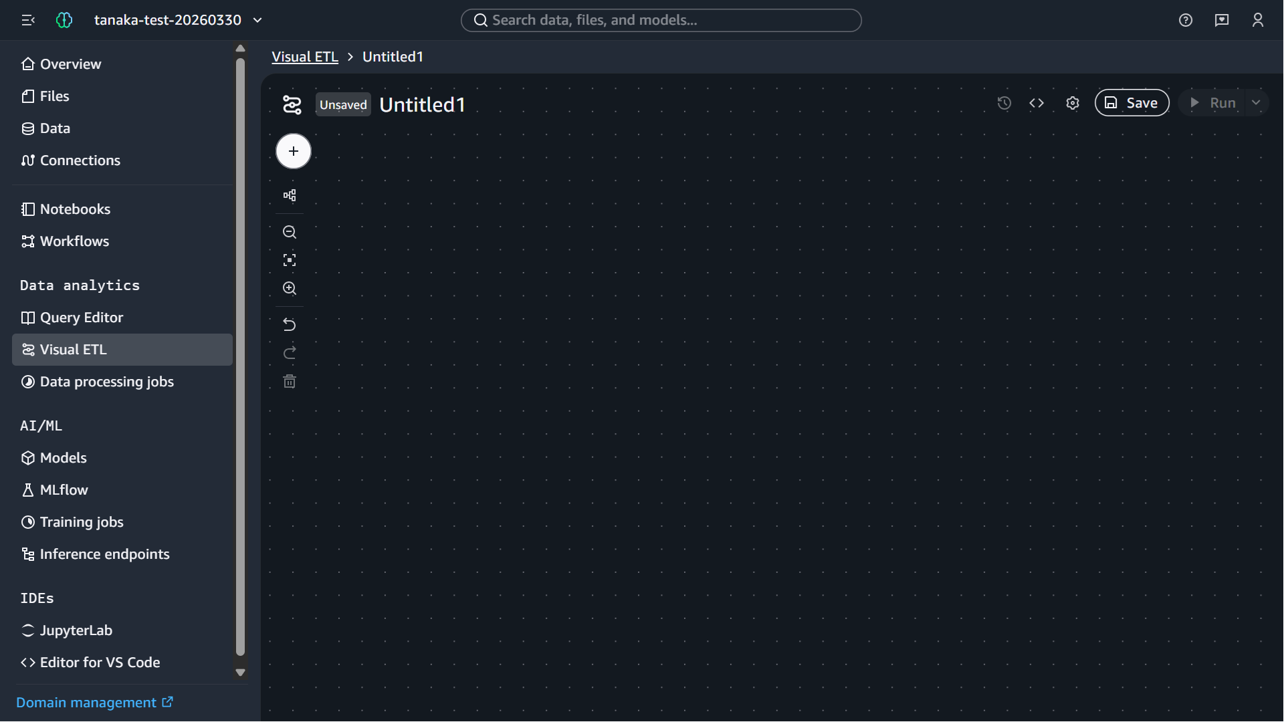Add a node with the plus button
The height and width of the screenshot is (722, 1284).
(294, 151)
